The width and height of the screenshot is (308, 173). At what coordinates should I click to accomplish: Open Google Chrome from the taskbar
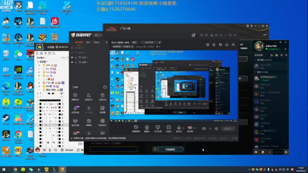15,170
